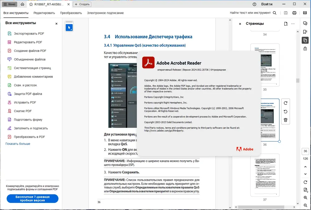Open the Меню hamburger menu
This screenshot has width=311, height=210.
(x=10, y=4)
